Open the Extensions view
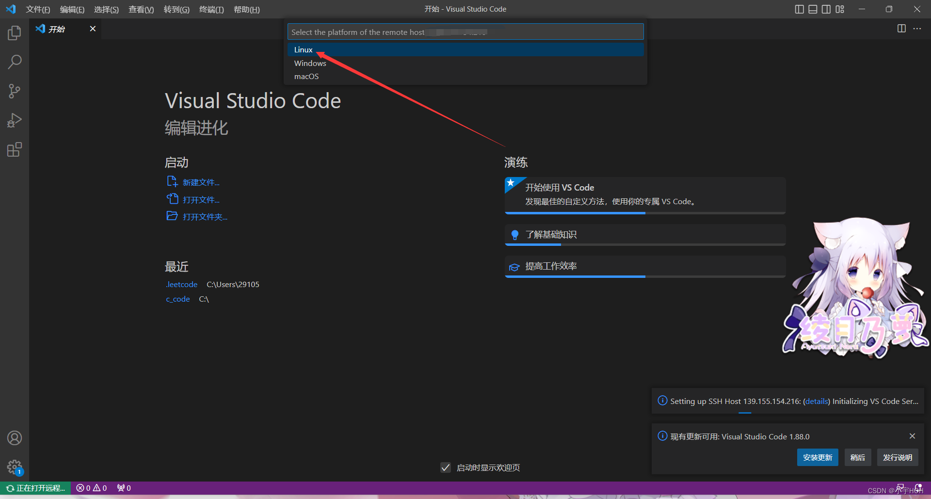Image resolution: width=931 pixels, height=499 pixels. pos(15,149)
